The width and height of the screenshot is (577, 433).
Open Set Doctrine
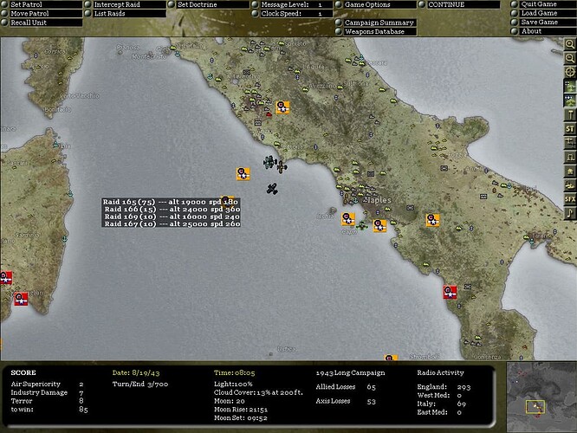209,4
